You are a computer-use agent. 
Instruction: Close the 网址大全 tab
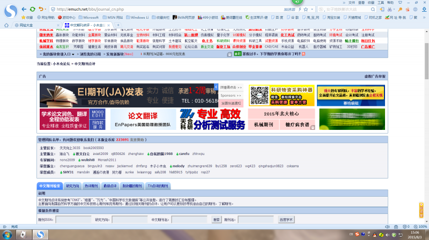(58, 25)
